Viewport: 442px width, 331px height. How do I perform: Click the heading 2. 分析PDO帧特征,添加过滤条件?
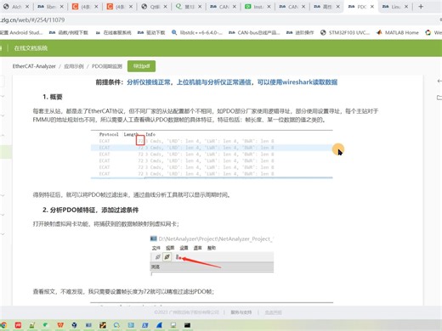[x=90, y=210]
